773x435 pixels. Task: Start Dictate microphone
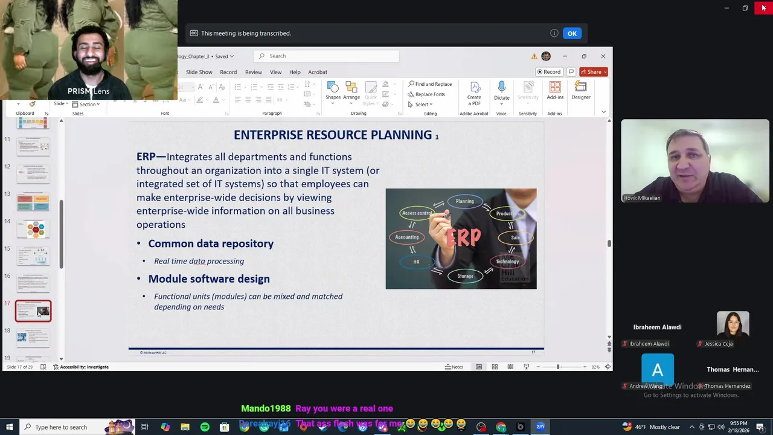(x=501, y=92)
